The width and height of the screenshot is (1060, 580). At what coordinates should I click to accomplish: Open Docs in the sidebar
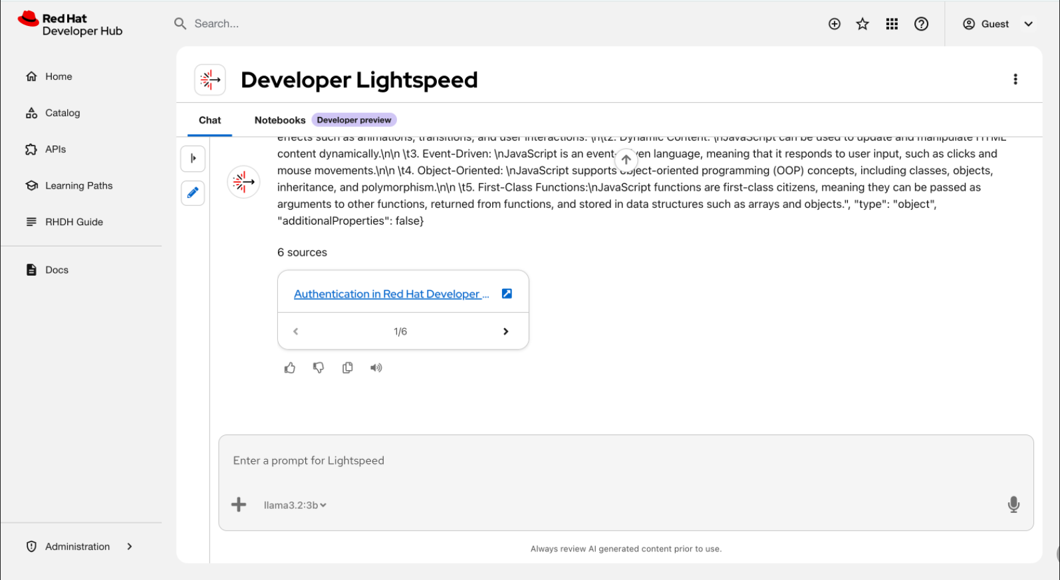47,270
